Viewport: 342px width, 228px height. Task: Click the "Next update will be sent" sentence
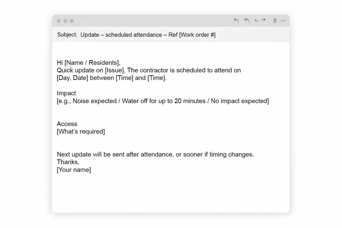[x=155, y=155]
